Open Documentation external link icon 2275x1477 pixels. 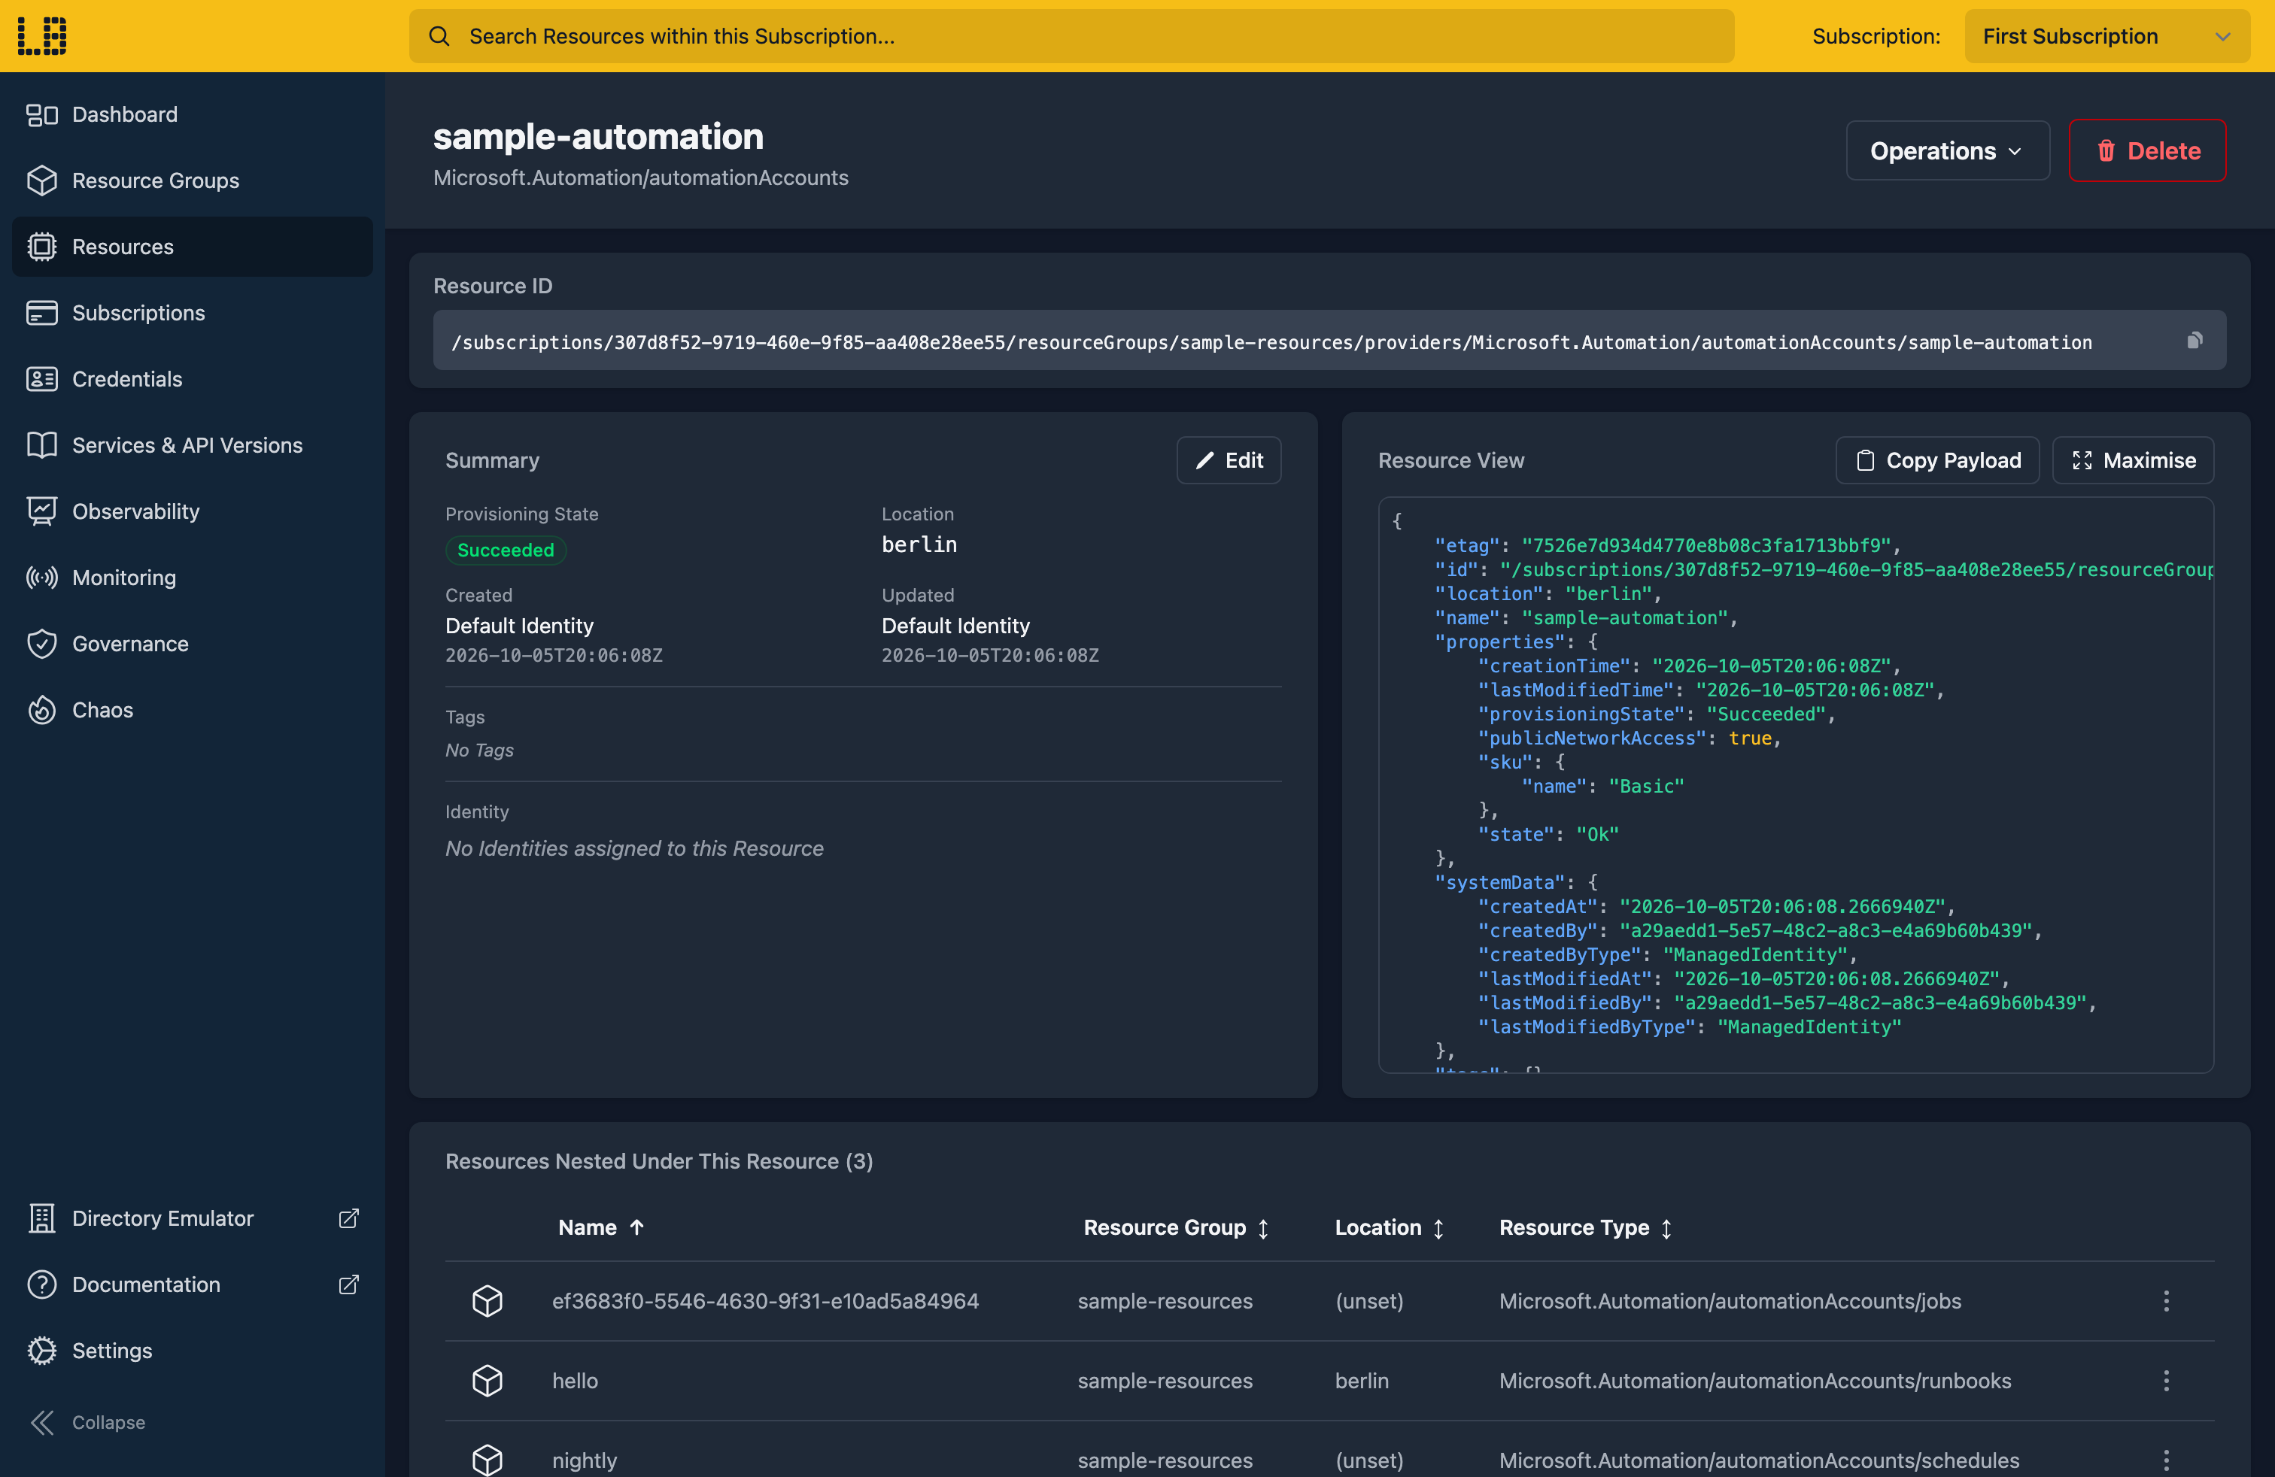349,1284
